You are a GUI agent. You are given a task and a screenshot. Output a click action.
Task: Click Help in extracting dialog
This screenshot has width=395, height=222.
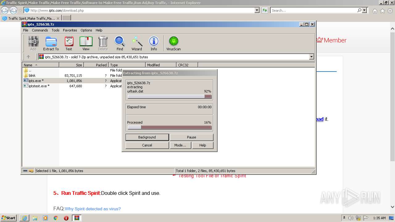(202, 145)
